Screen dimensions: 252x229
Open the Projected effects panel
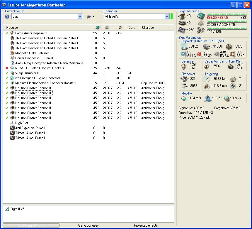point(146,225)
